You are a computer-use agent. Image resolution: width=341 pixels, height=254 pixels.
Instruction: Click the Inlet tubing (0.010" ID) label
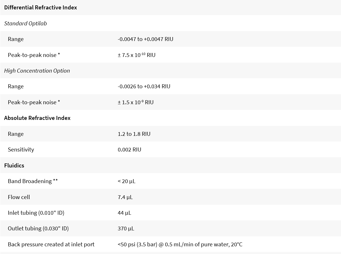click(36, 213)
